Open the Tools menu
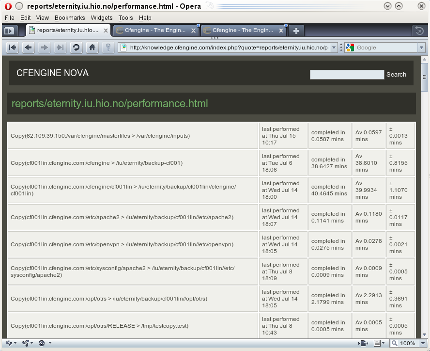The width and height of the screenshot is (430, 351). tap(125, 18)
